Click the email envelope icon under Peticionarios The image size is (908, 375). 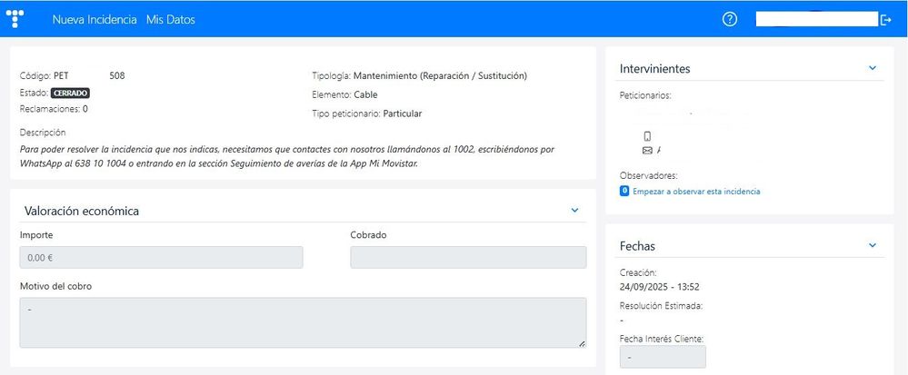[647, 150]
